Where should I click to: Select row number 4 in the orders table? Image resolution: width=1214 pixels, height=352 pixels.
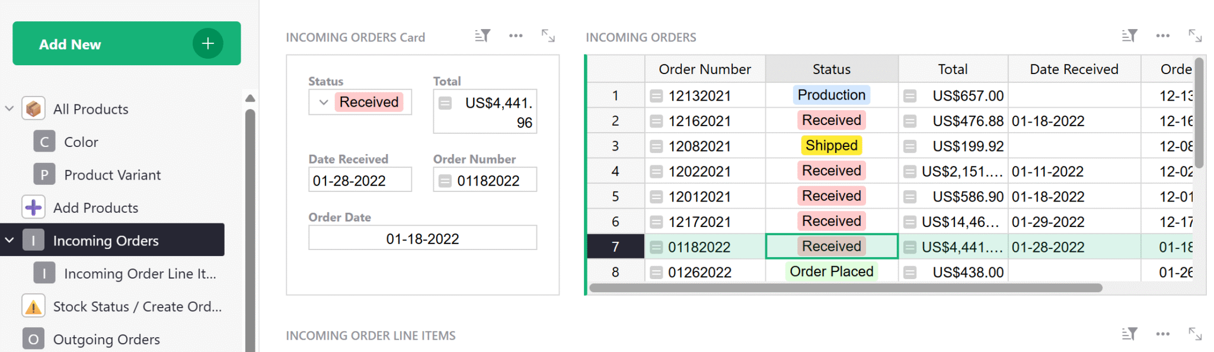coord(615,171)
